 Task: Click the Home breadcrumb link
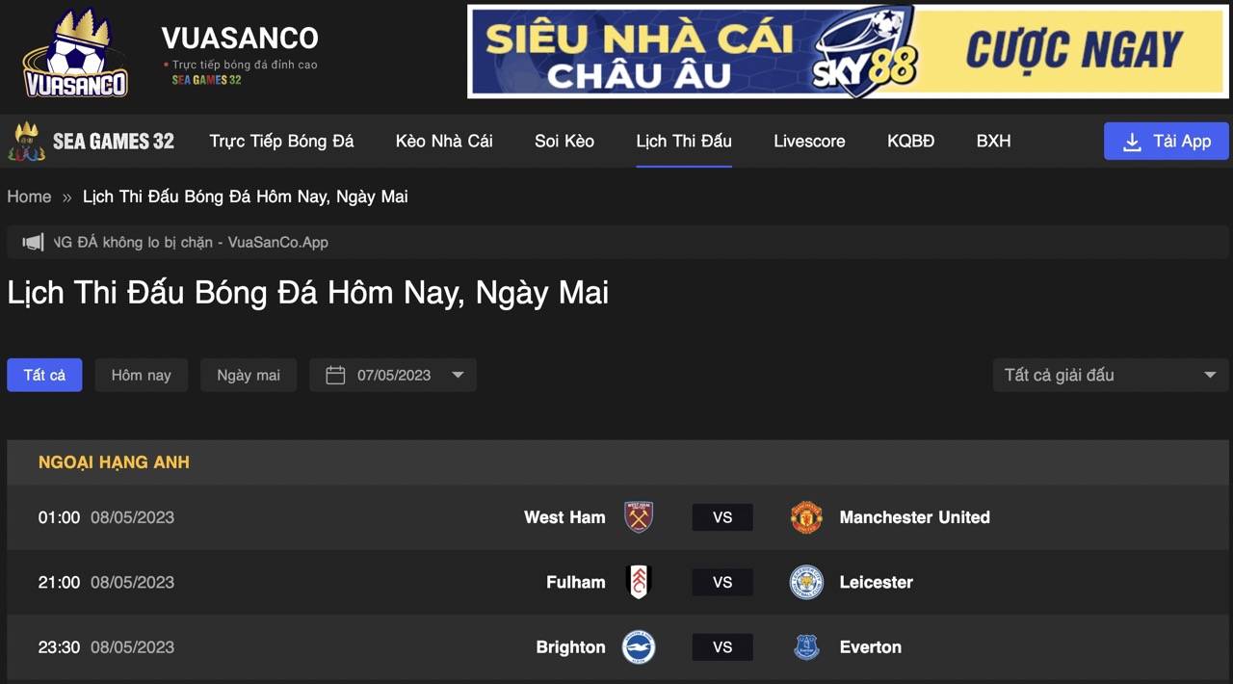[x=29, y=197]
